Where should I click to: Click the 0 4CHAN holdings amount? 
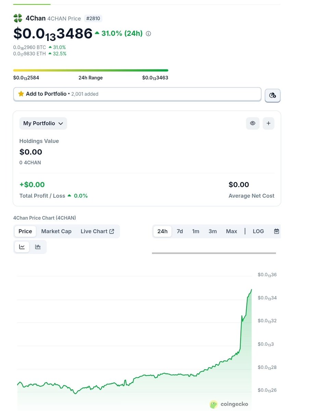click(x=30, y=163)
